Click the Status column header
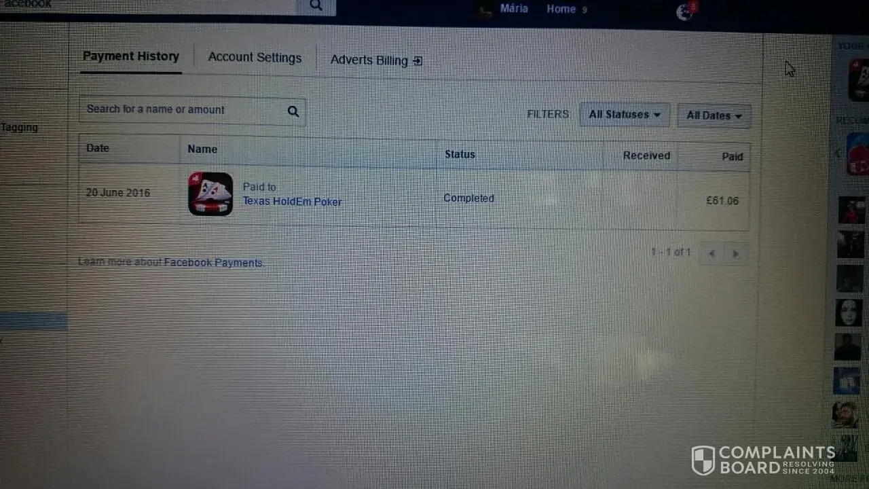 (460, 155)
